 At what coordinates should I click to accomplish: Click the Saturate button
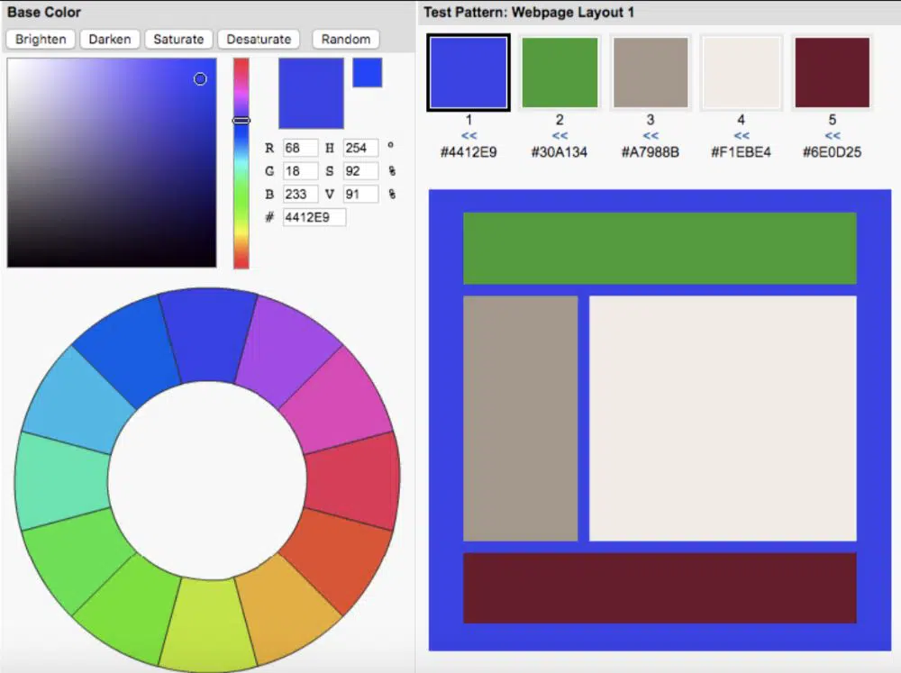[x=178, y=40]
